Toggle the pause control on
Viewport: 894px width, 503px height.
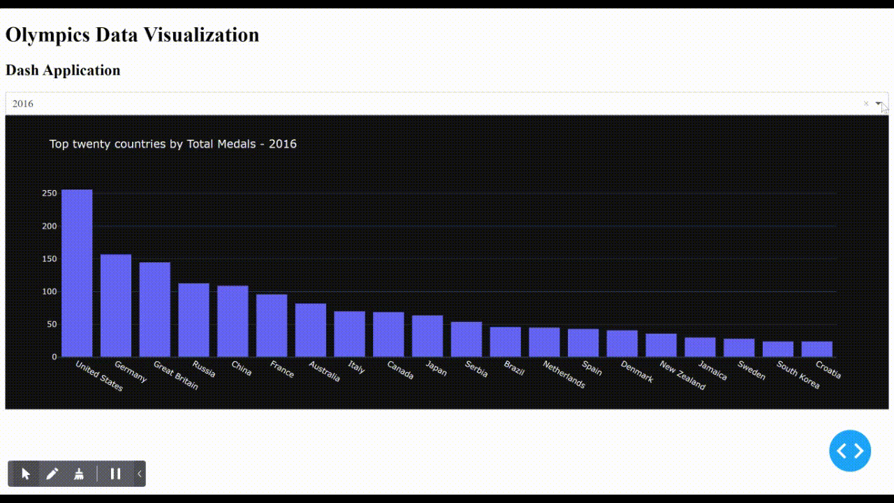point(116,474)
